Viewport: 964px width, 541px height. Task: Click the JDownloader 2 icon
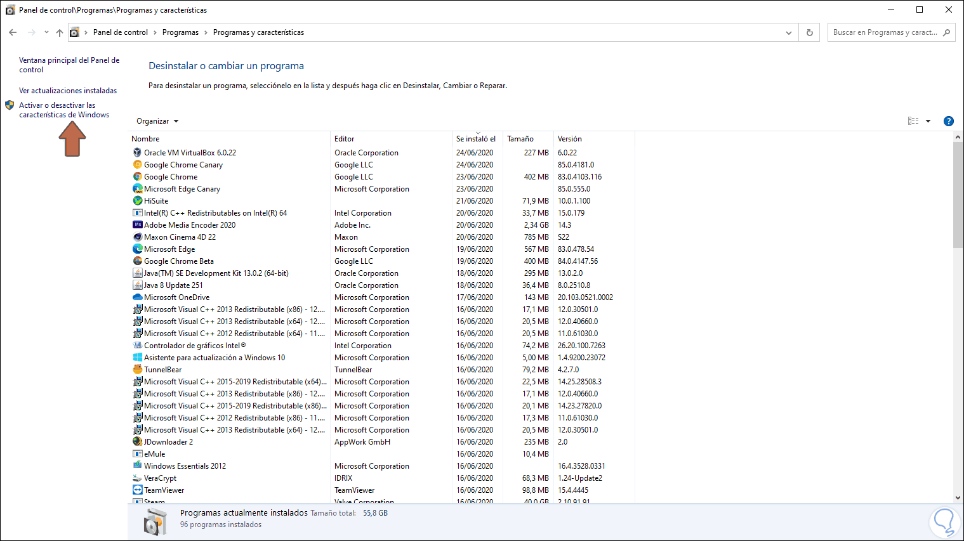pyautogui.click(x=137, y=441)
